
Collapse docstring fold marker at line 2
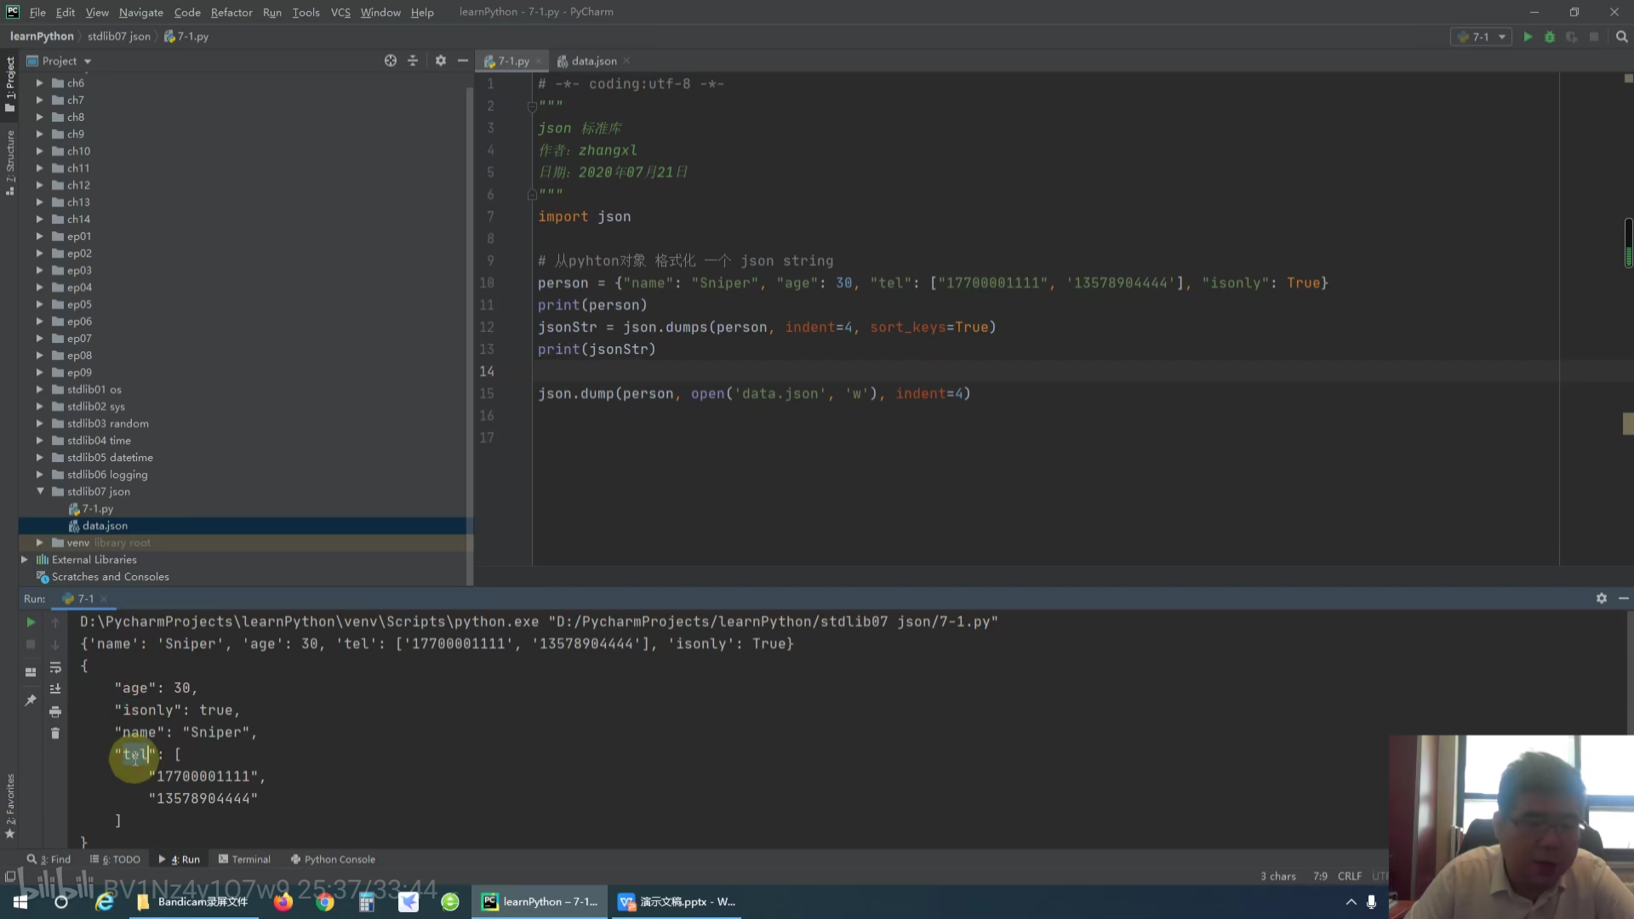pyautogui.click(x=532, y=106)
